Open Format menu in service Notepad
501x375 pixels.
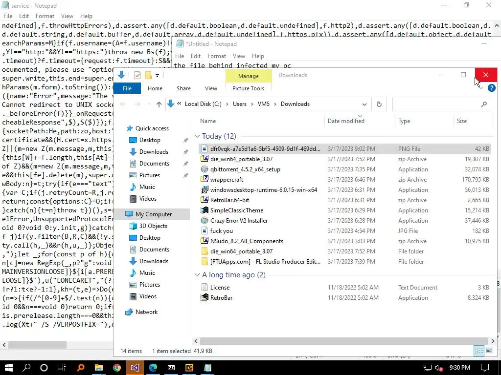45,16
